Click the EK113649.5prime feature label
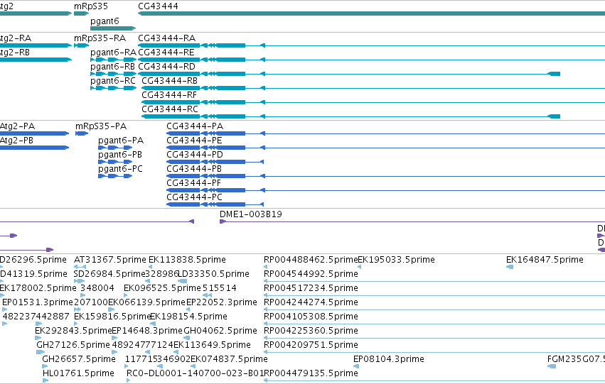Screen dimensions: 605x384 coord(213,346)
